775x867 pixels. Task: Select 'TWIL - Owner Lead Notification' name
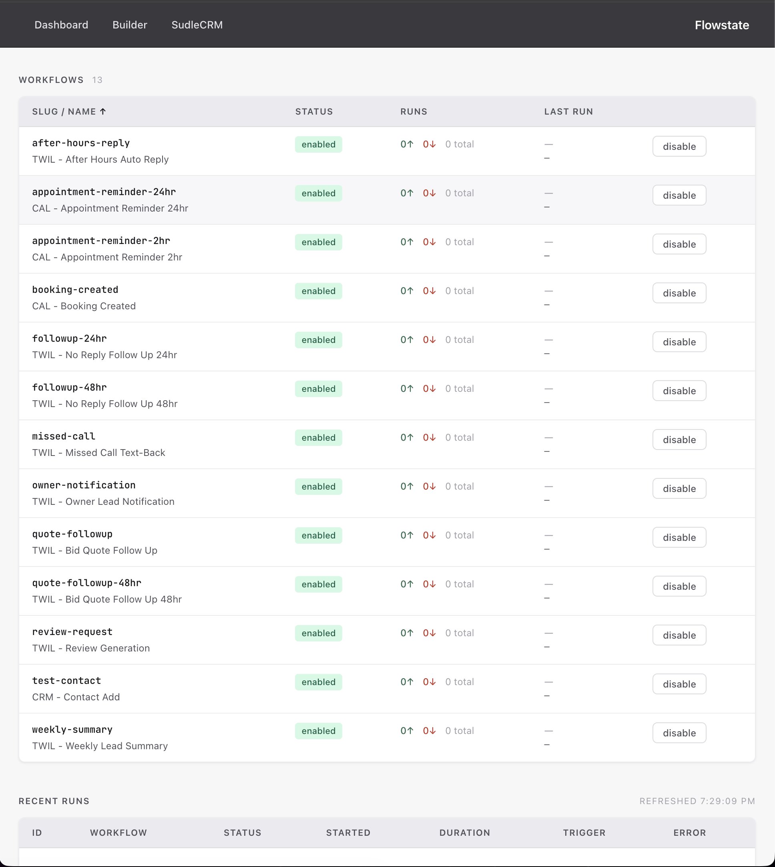(103, 502)
